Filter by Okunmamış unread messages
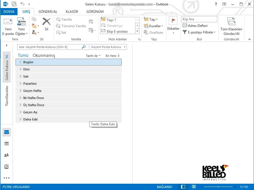254x190 pixels. click(44, 56)
